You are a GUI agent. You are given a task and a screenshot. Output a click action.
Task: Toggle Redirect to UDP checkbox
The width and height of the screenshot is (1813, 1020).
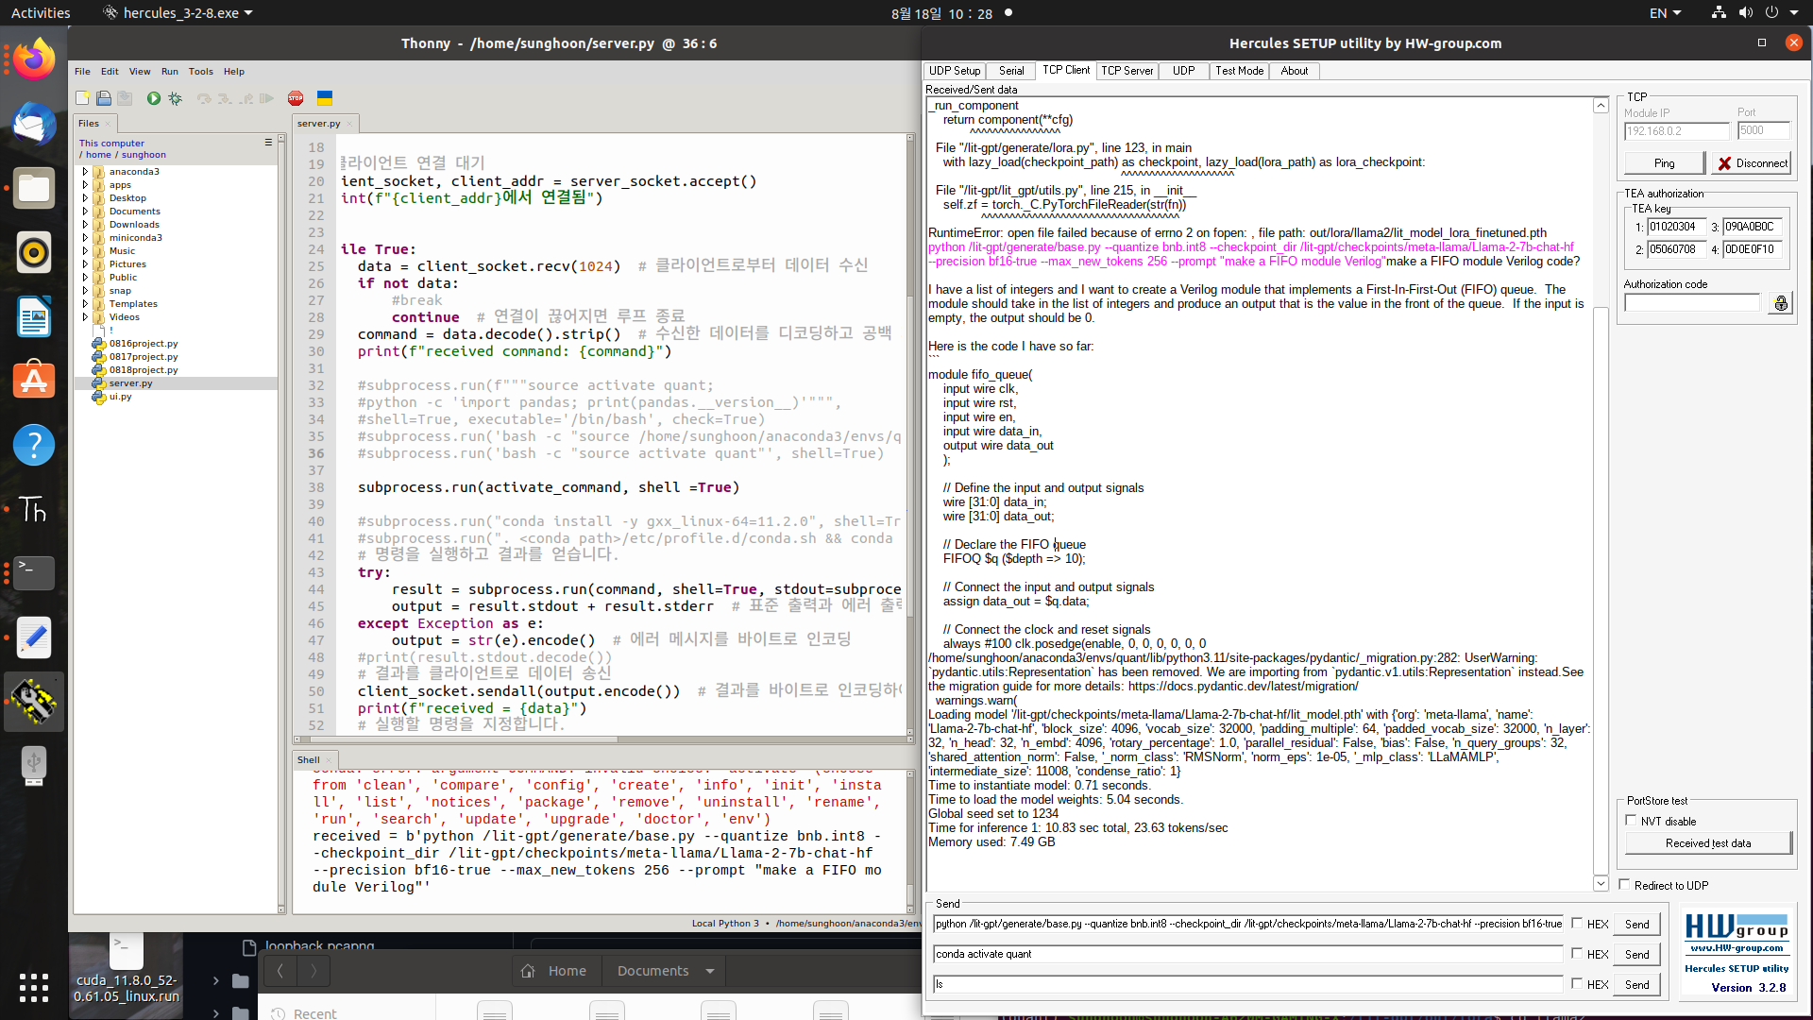click(1624, 885)
